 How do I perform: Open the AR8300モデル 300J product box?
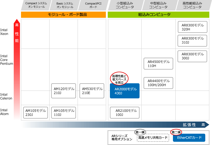point(192,56)
